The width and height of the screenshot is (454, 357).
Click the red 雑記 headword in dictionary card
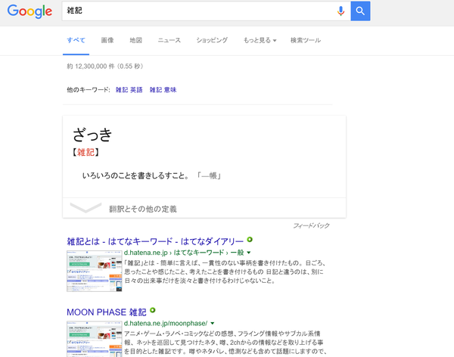[x=86, y=152]
